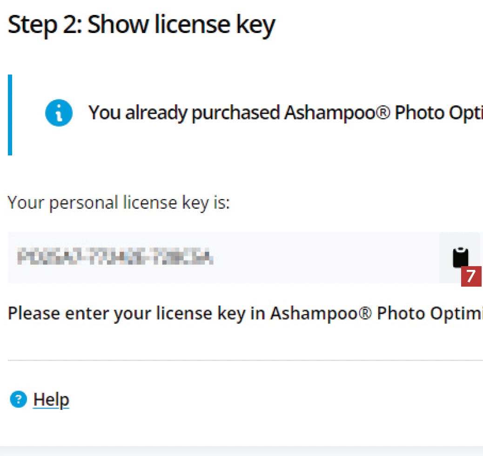The image size is (483, 456).
Task: Click the blue vertical bar of notice
Action: [10, 115]
